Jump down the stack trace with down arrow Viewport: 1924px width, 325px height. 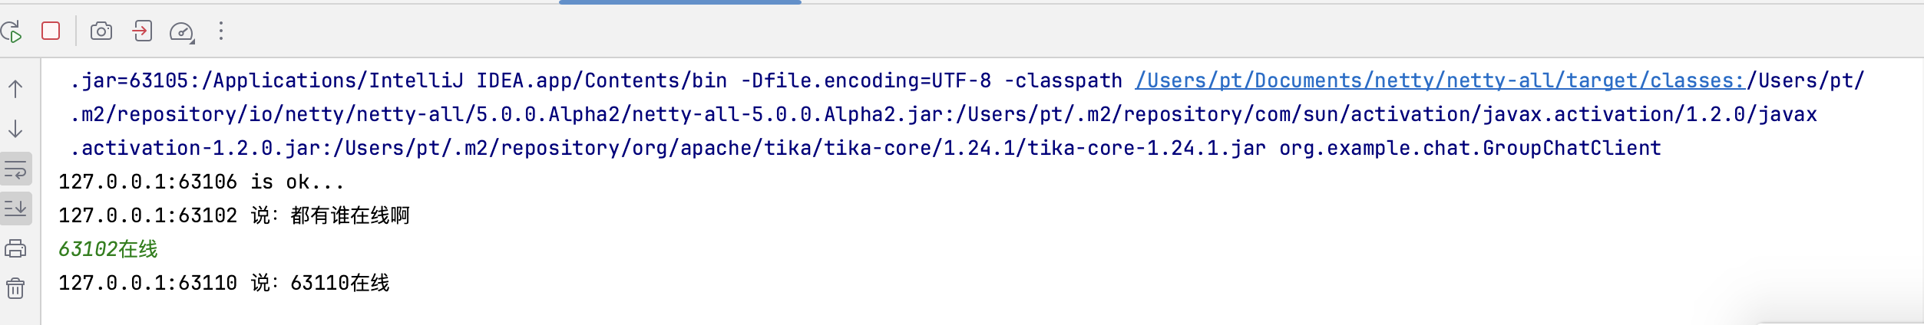point(15,128)
